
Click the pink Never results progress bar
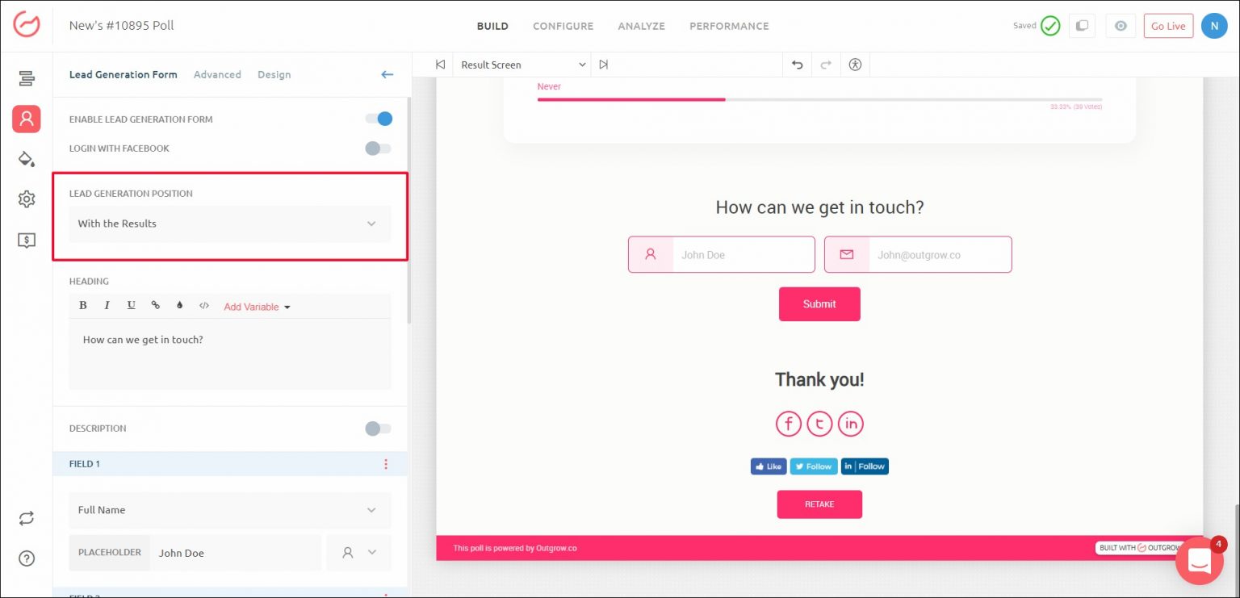click(631, 99)
